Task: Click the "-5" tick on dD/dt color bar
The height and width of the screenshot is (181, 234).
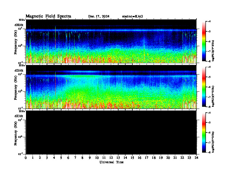Action: pyautogui.click(x=209, y=77)
